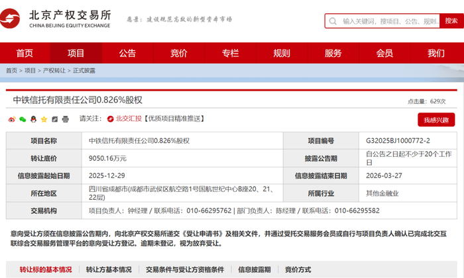Go to 正式披露 in the breadcrumb
The image size is (464, 278).
click(84, 71)
